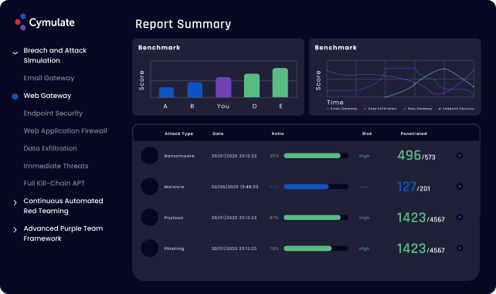Viewport: 496px width, 294px height.
Task: Open Full Kill-Chain APT item
Action: click(x=54, y=183)
